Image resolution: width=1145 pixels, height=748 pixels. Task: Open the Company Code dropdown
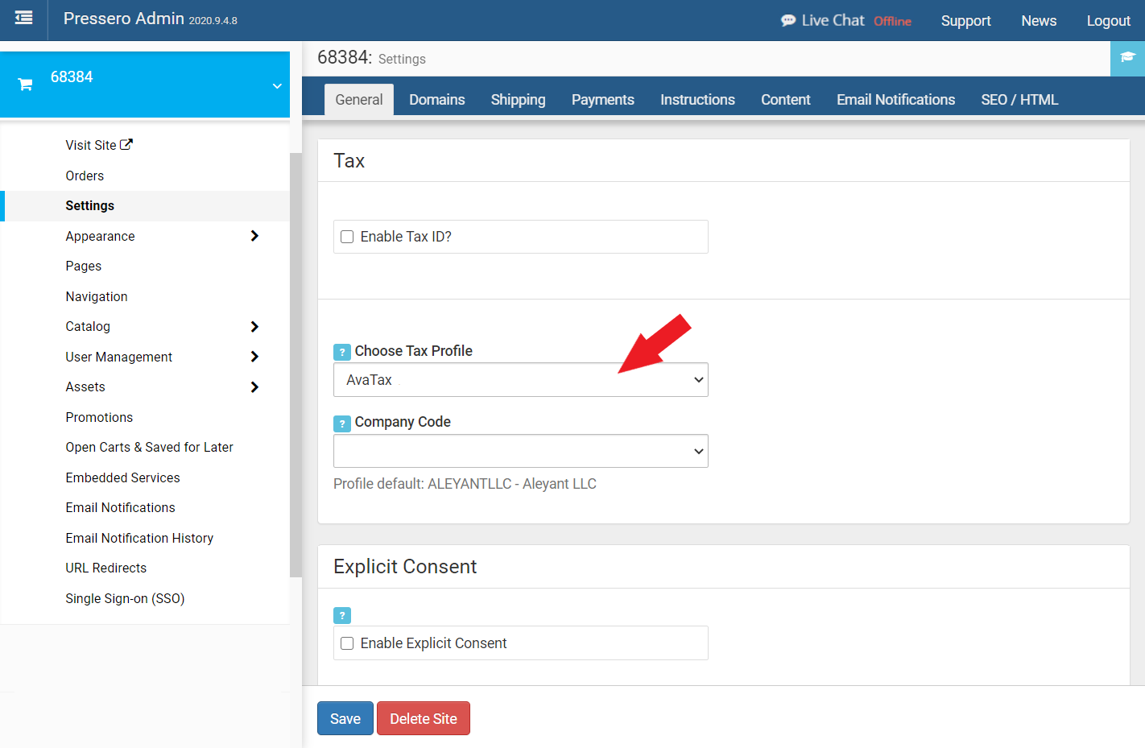click(521, 451)
